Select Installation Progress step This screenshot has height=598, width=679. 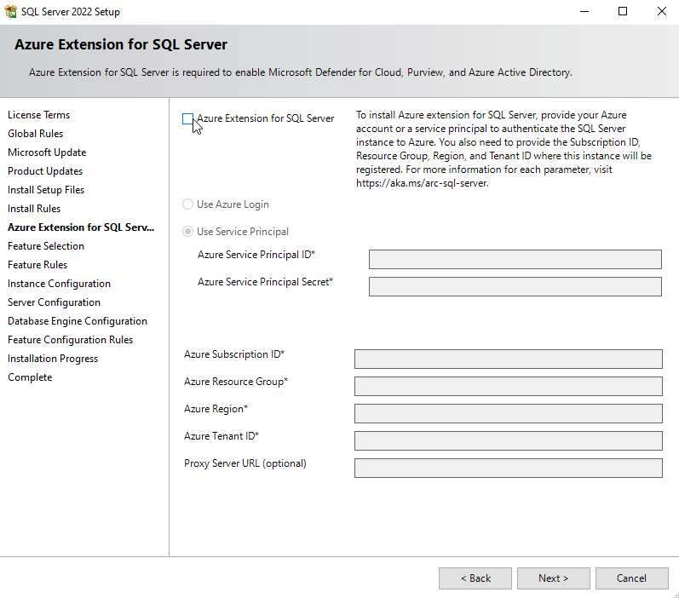(53, 359)
